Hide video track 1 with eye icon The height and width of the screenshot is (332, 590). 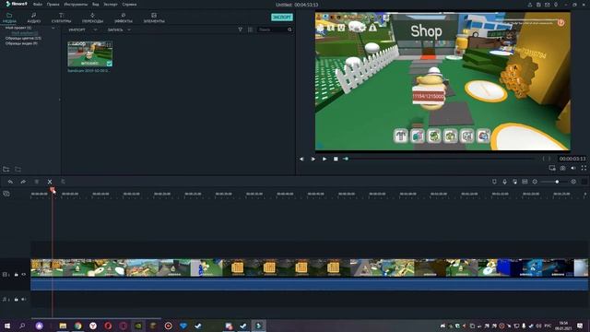coord(24,275)
